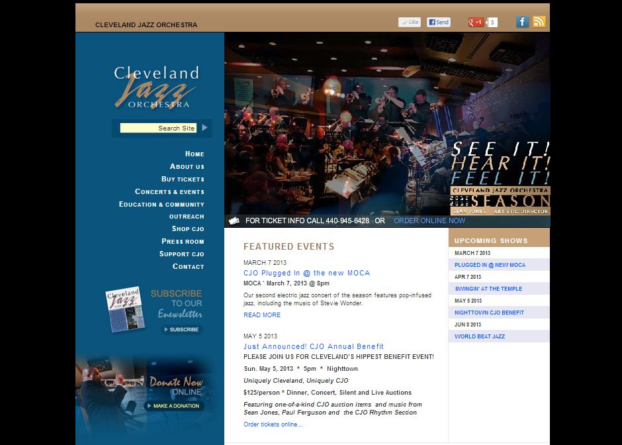Open World Beat Jazz show link

(480, 336)
